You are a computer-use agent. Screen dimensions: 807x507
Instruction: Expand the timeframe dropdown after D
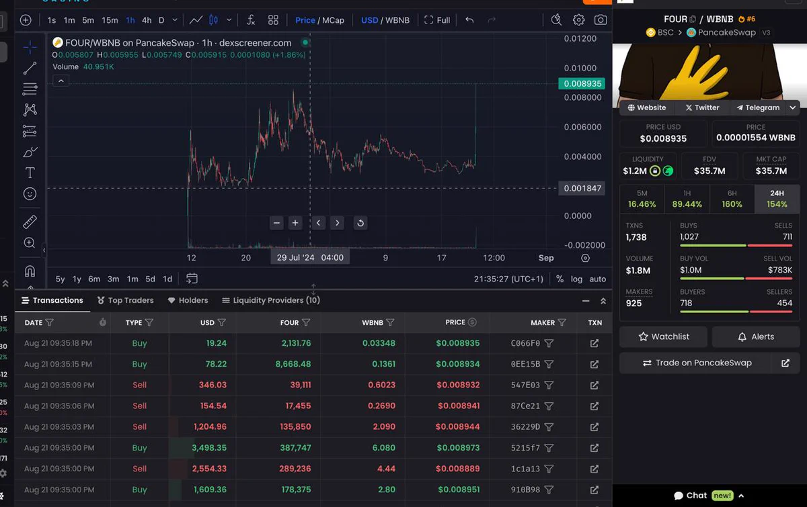(x=176, y=20)
